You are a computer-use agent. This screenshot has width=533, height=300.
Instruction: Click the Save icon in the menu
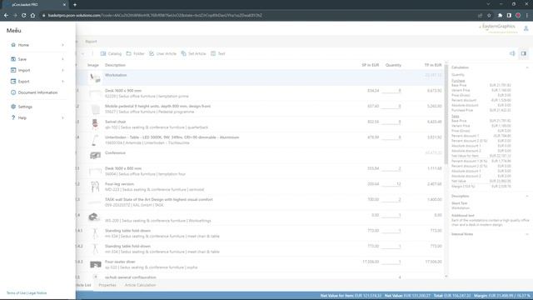tap(13, 59)
